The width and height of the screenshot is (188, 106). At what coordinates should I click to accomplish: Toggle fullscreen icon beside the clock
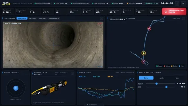click(177, 4)
